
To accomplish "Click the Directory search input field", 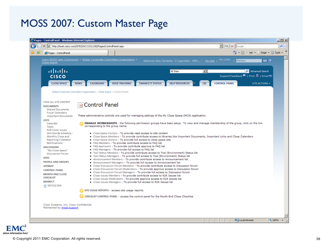I will (249, 61).
